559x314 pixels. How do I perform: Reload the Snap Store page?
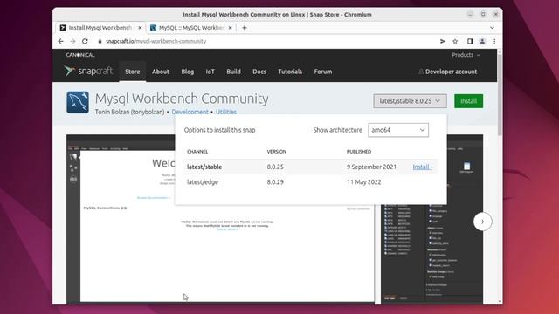85,41
